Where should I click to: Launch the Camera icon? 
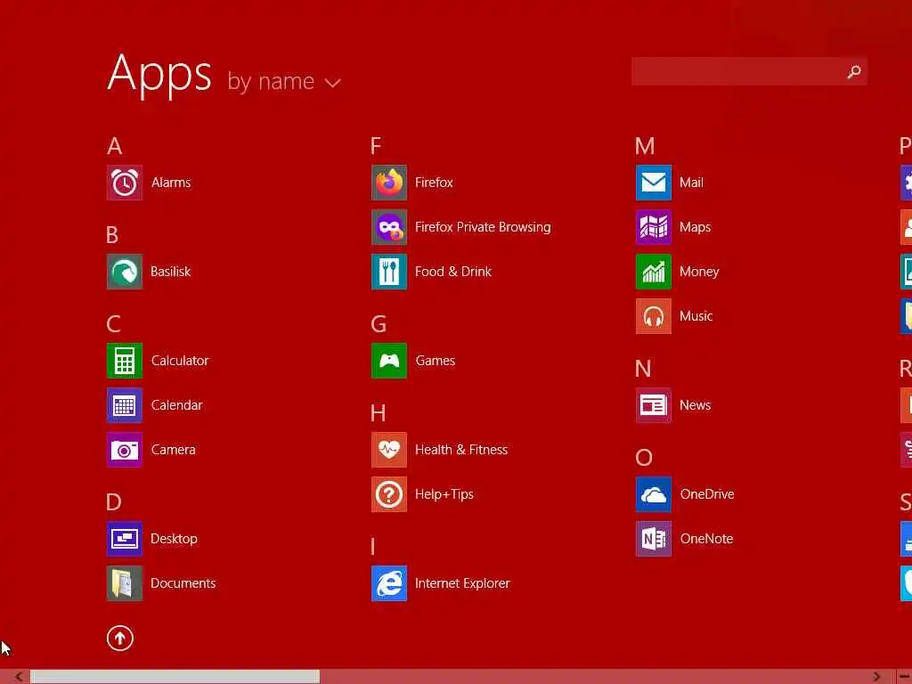tap(125, 450)
